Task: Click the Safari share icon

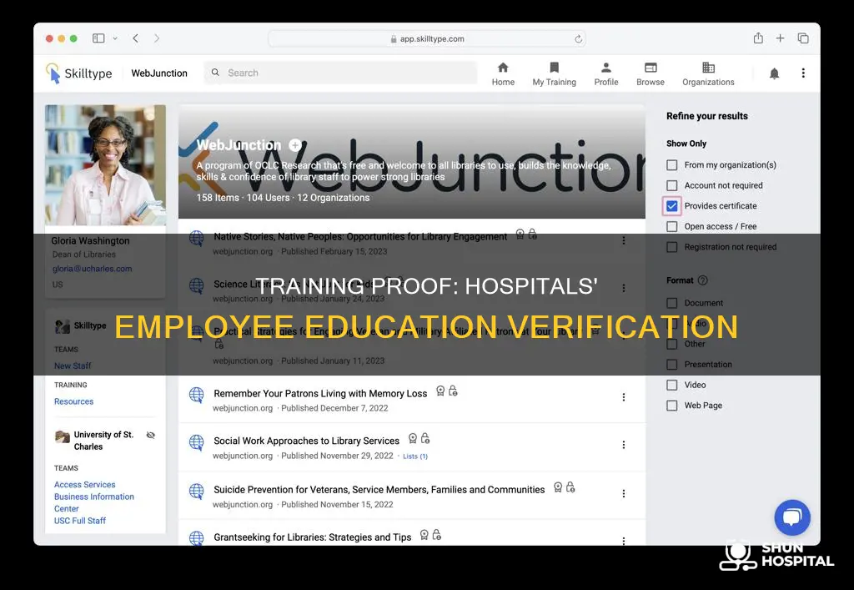Action: point(758,38)
